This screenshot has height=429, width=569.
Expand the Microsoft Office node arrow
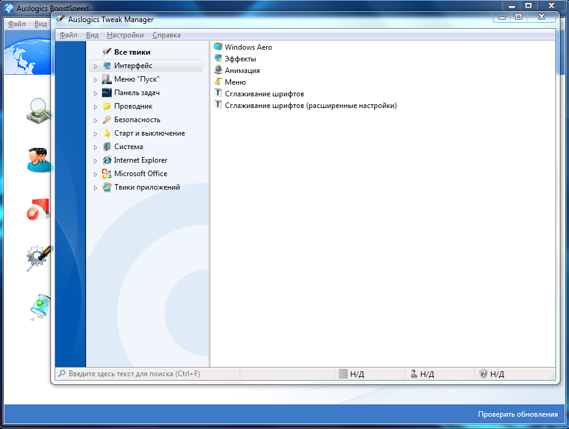point(95,174)
